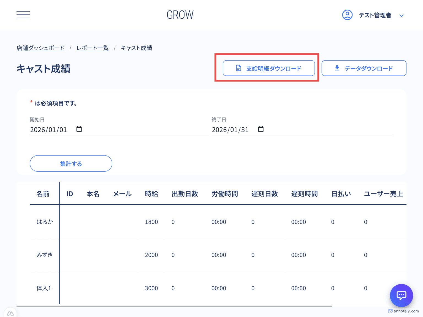Click the 出勤日数 column header
423x317 pixels.
pyautogui.click(x=185, y=194)
